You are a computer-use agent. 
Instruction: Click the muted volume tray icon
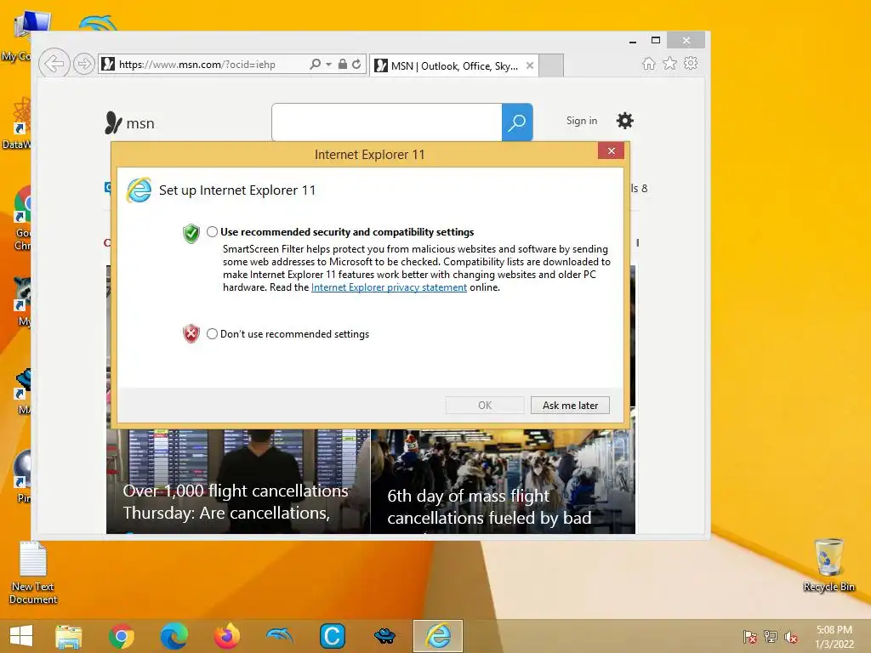[x=791, y=636]
